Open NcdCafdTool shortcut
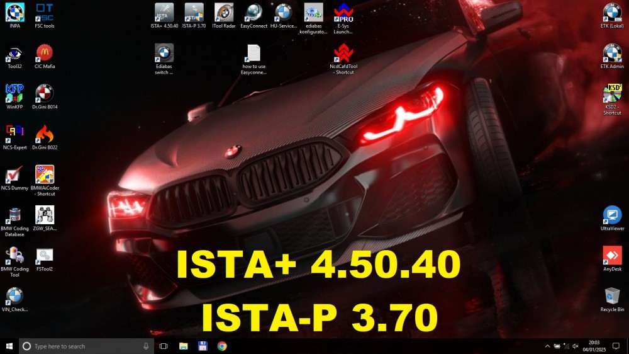This screenshot has width=629, height=354. 343,59
